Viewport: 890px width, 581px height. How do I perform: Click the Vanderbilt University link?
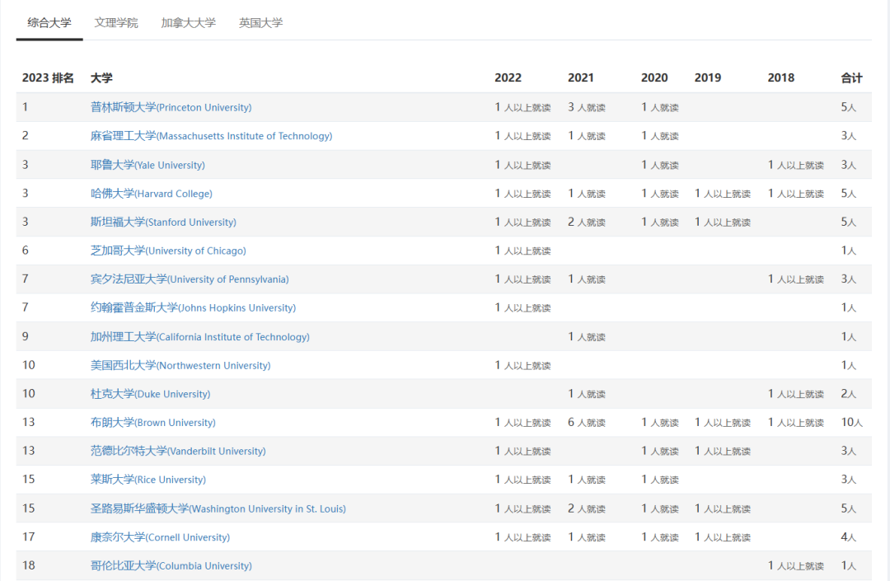178,451
